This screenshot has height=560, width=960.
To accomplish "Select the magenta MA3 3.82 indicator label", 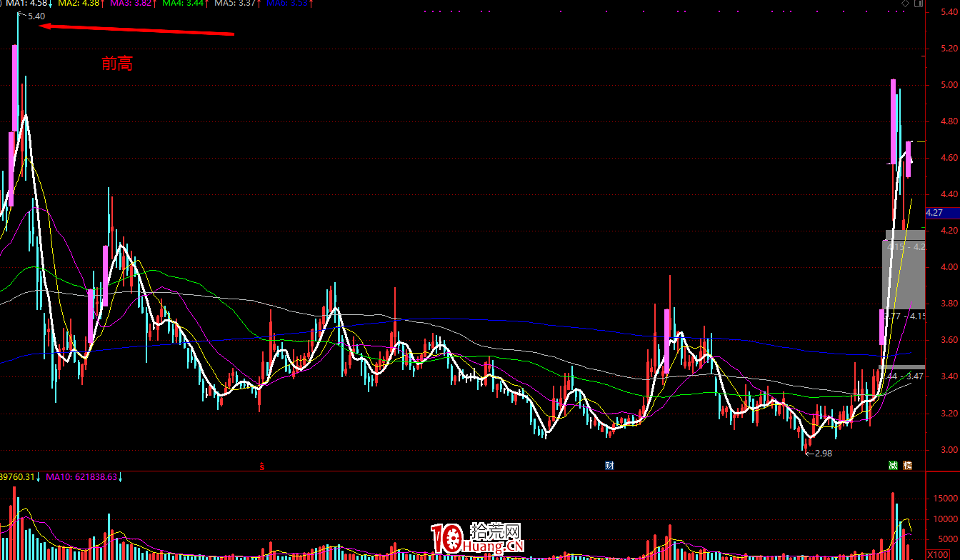I will coord(134,4).
